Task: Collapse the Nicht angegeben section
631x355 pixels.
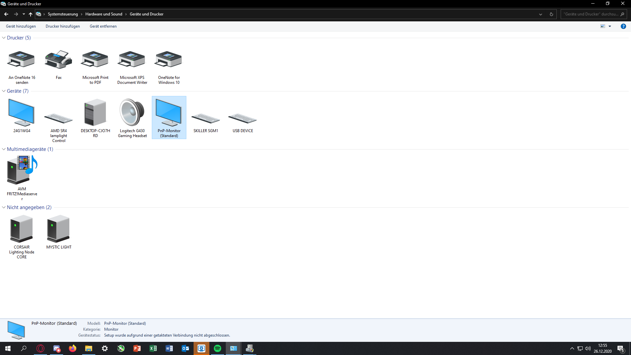Action: point(4,207)
